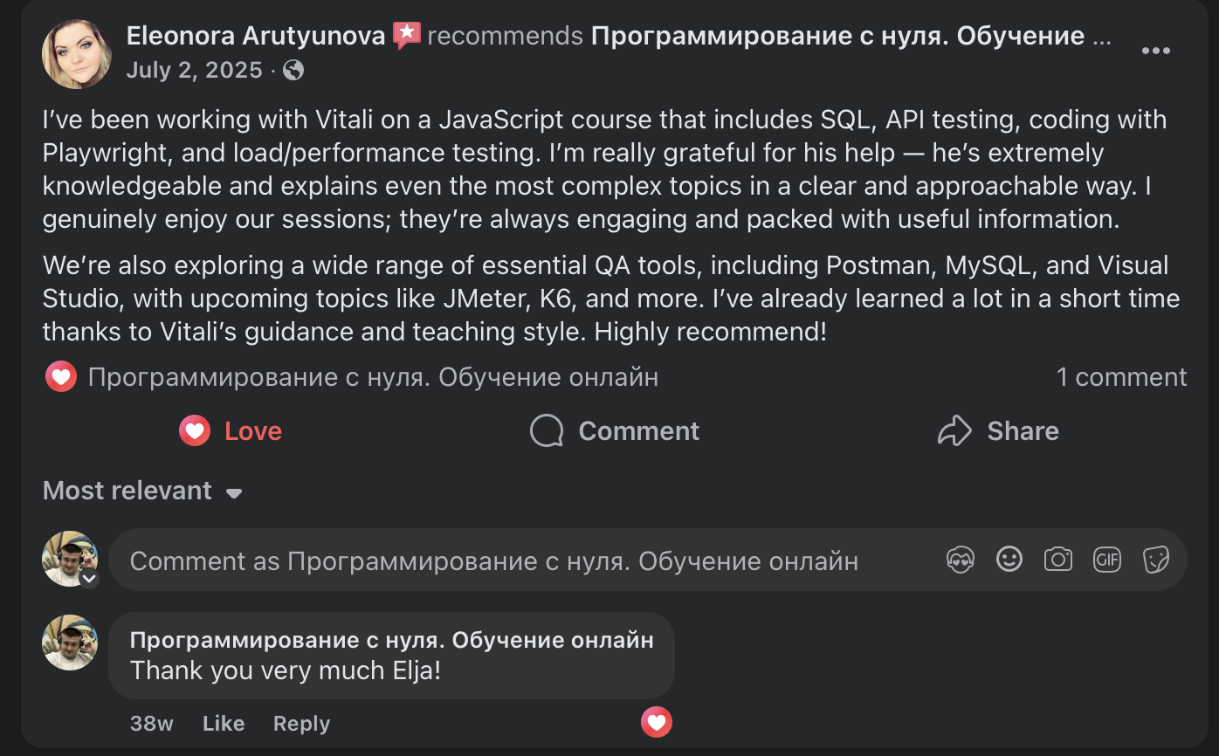Focus the comment input field

click(524, 560)
